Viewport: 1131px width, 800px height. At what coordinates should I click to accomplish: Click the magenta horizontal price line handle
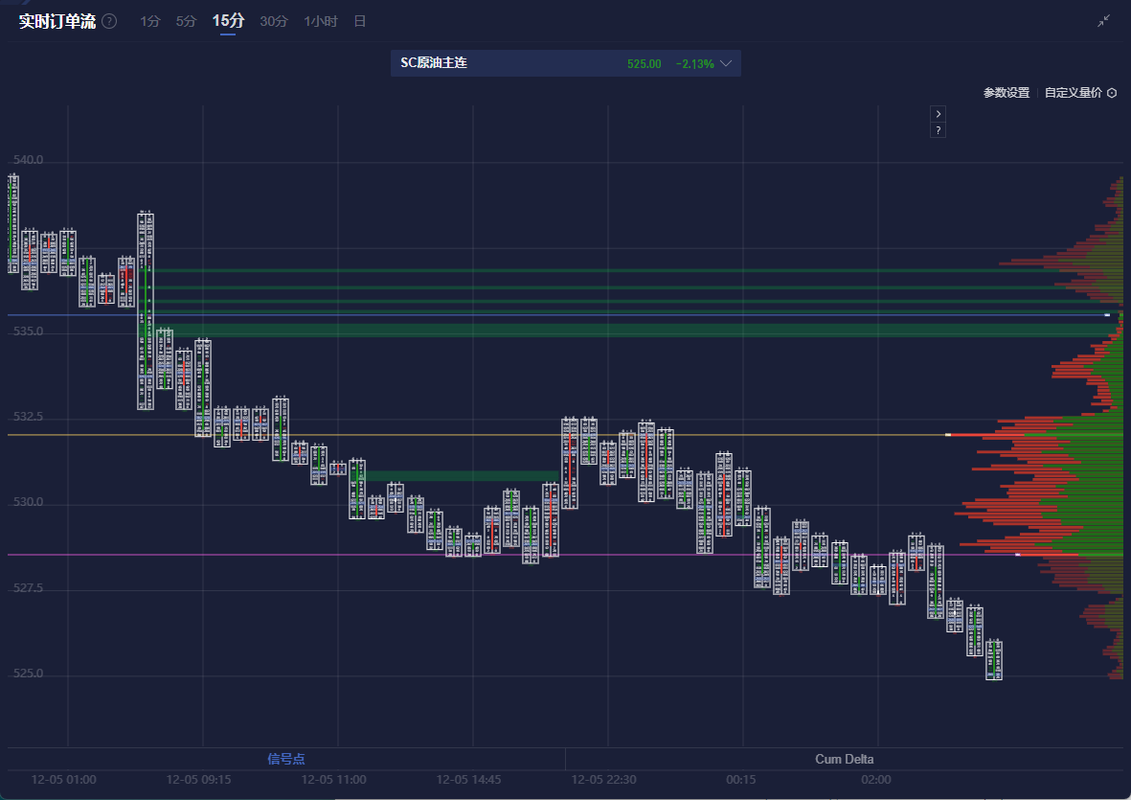(1018, 555)
